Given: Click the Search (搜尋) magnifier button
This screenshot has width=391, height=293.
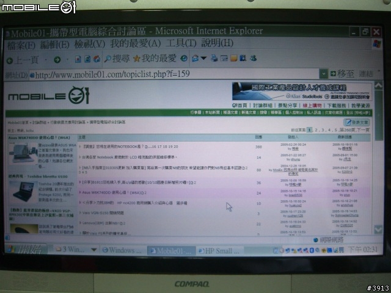Looking at the screenshot, I should pos(117,59).
